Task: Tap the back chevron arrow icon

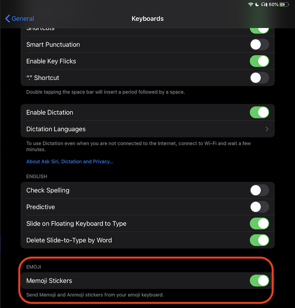Action: click(x=8, y=19)
